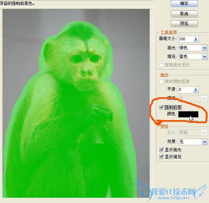Click the black 颜色 swatch
This screenshot has height=203, width=209.
pyautogui.click(x=188, y=114)
